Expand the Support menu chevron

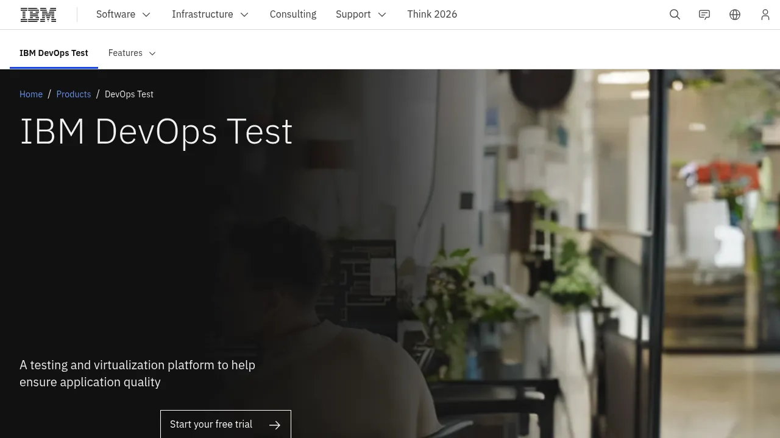382,15
